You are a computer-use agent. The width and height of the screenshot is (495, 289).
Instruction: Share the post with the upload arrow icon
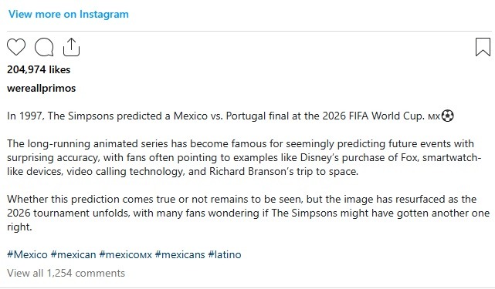(x=71, y=47)
